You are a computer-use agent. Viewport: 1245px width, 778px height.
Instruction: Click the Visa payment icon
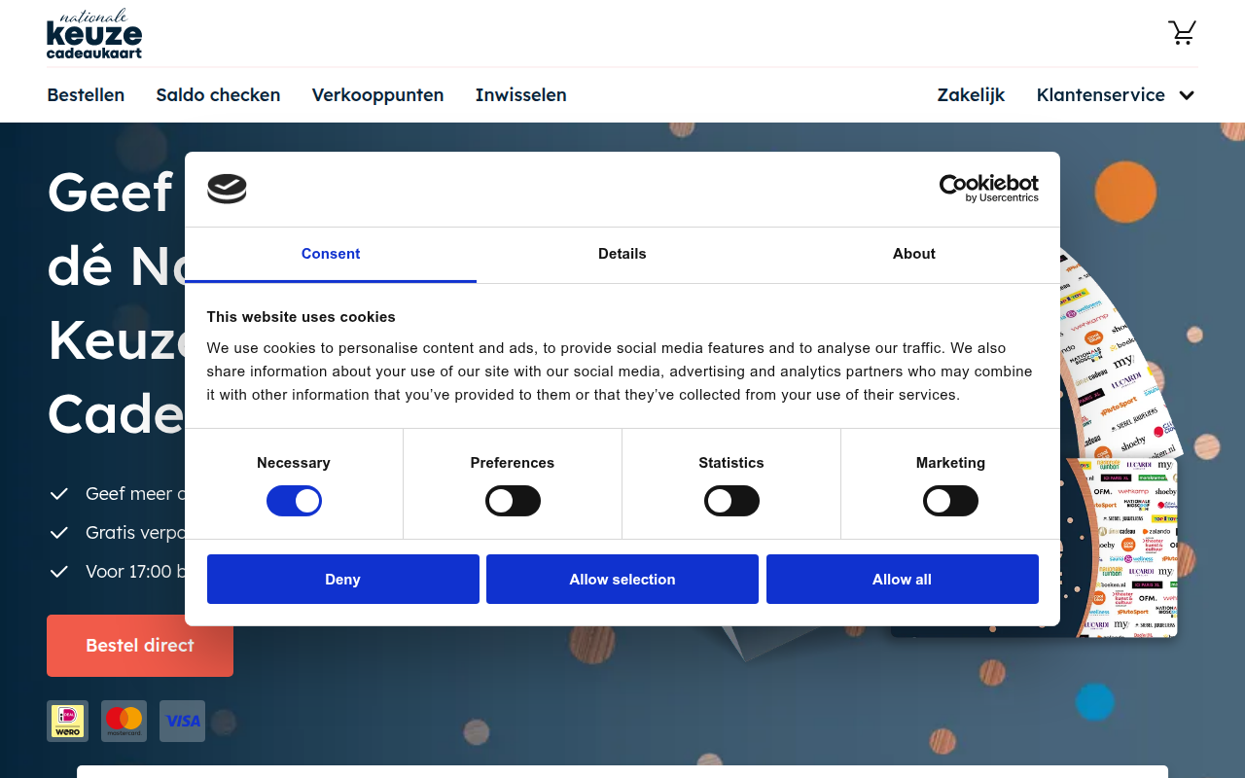point(182,721)
